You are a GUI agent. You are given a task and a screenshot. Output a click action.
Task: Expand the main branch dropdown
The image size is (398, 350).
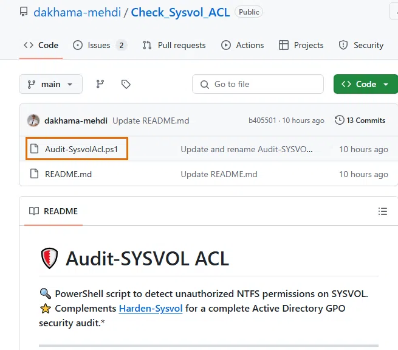(50, 85)
